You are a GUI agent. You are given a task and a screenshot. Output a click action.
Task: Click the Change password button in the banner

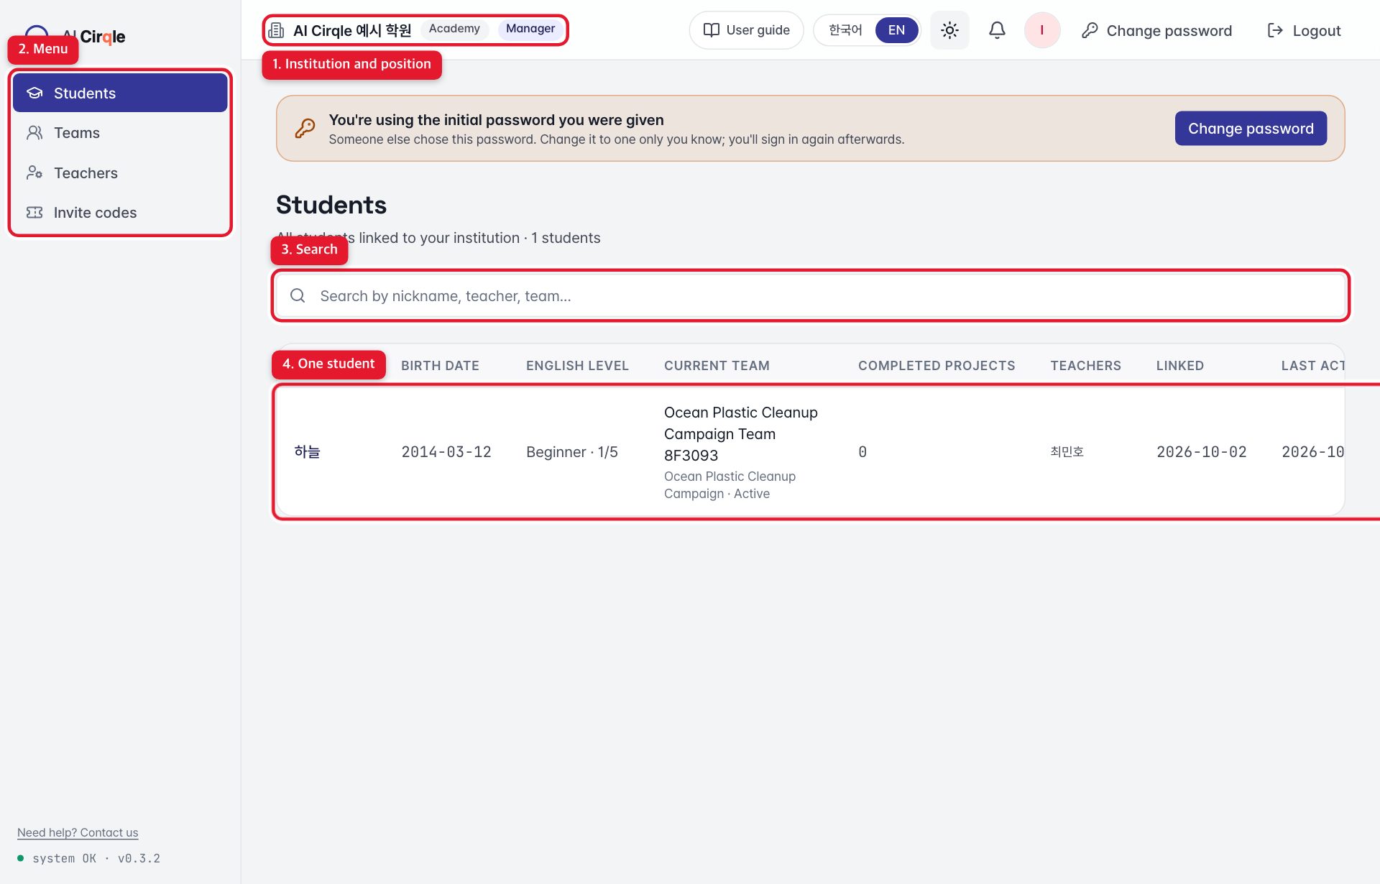click(1251, 129)
